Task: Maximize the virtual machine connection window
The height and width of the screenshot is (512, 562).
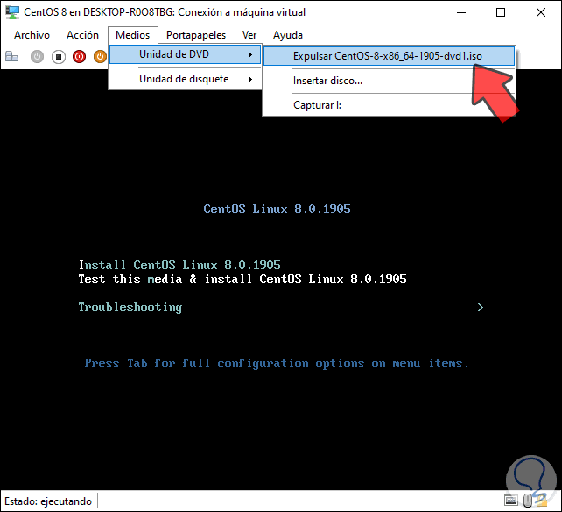Action: coord(501,12)
